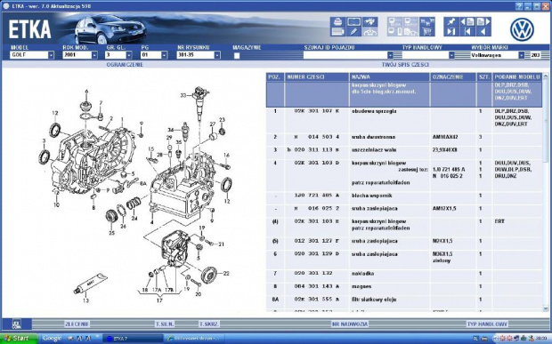Viewport: 552px width, 344px height.
Task: Click the NR NADWOZIA status bar field
Action: pos(350,324)
